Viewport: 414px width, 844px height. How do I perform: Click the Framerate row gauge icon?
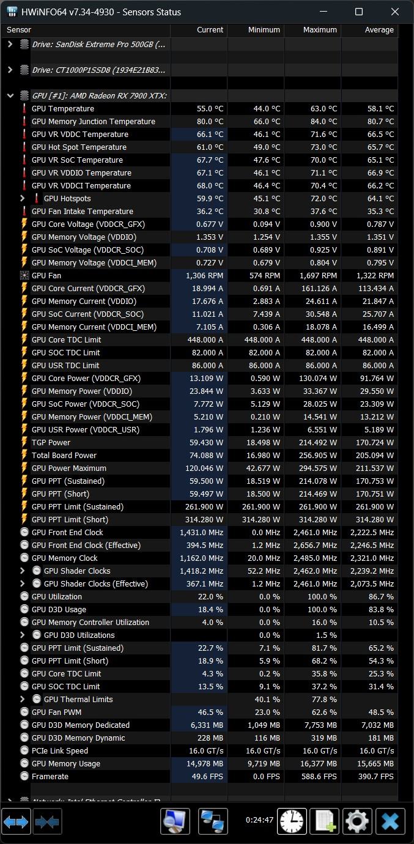(x=24, y=776)
